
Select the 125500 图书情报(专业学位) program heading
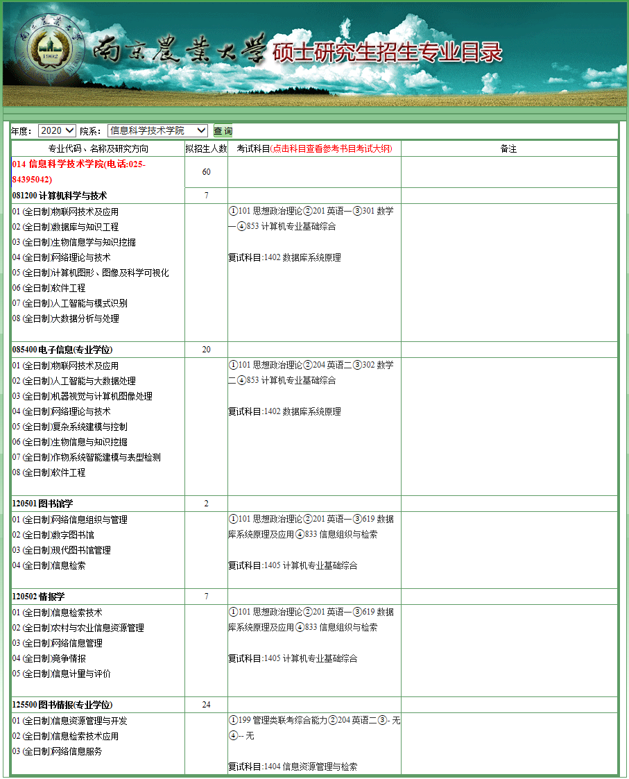(x=62, y=705)
